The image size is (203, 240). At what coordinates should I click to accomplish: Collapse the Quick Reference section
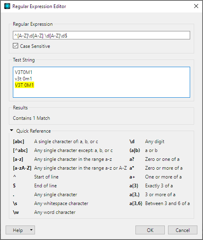tap(12, 130)
